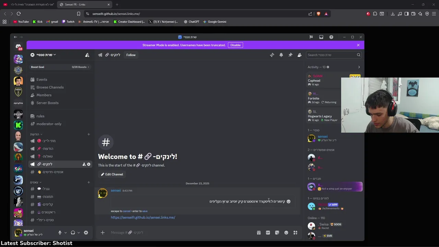Open Discord direct messages home icon
Viewport: 439px width, 247px height.
(18, 46)
